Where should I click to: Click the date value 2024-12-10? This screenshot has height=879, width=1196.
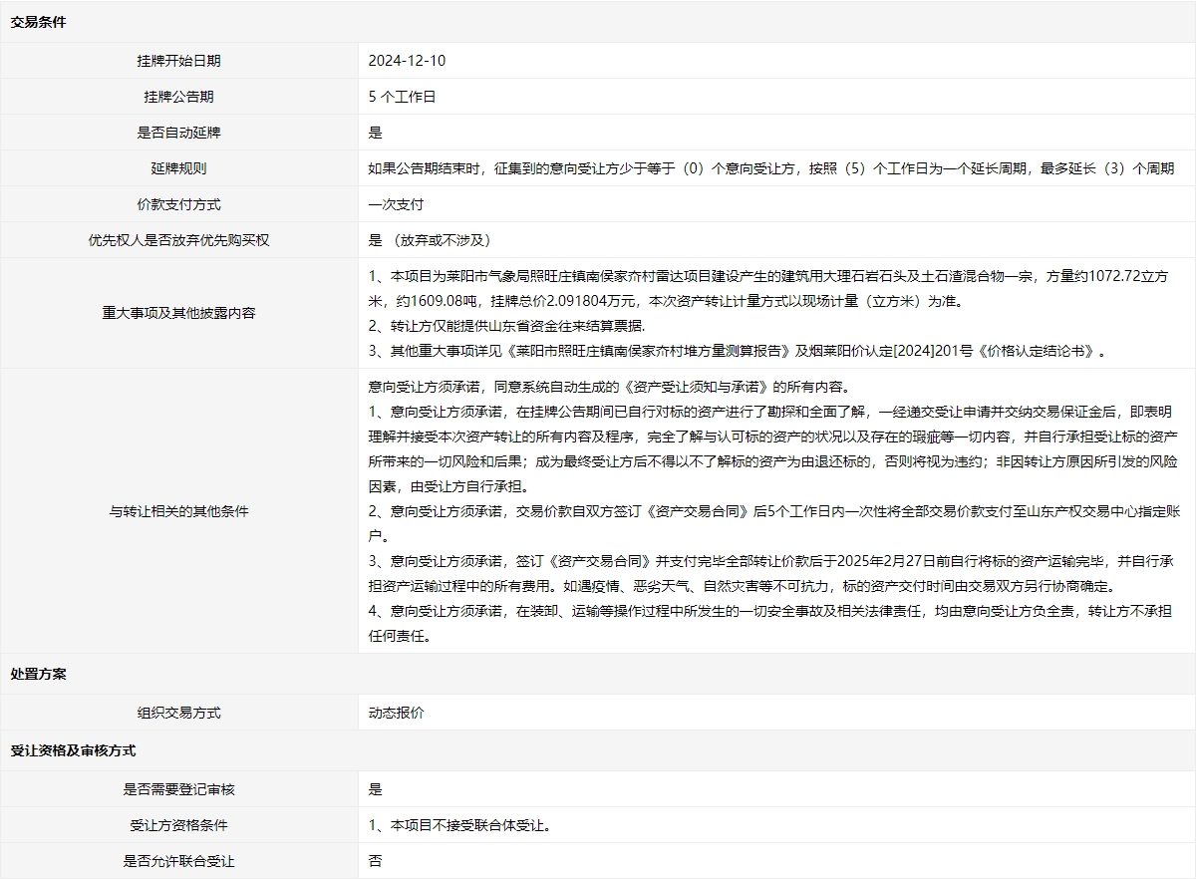pos(407,61)
